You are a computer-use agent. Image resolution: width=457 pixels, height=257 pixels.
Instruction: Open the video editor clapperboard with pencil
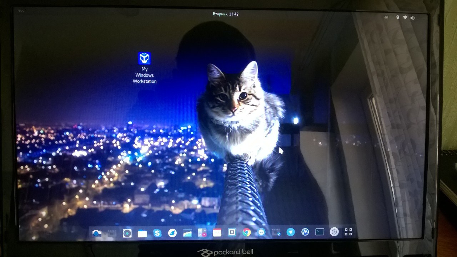coord(276,232)
